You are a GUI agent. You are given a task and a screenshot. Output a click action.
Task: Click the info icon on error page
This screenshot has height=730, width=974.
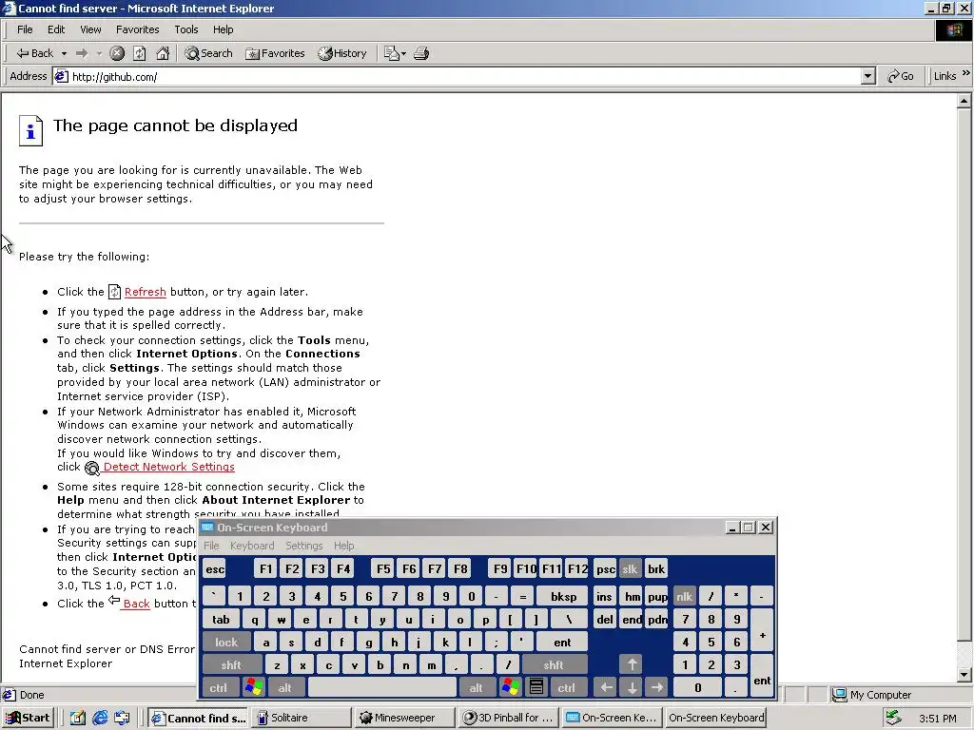(x=30, y=130)
